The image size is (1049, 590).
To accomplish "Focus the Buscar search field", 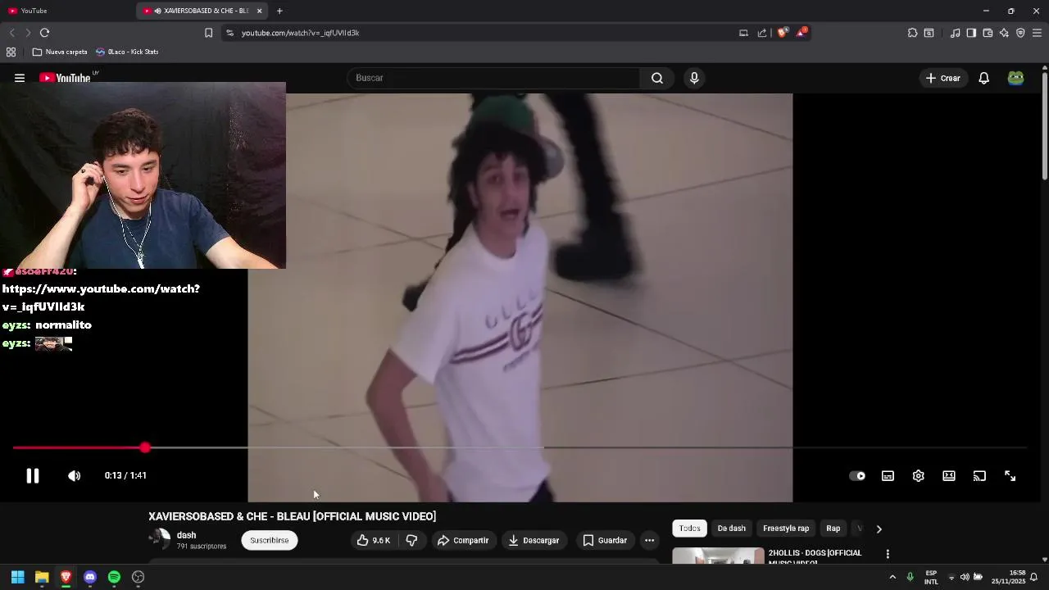I will [x=493, y=78].
